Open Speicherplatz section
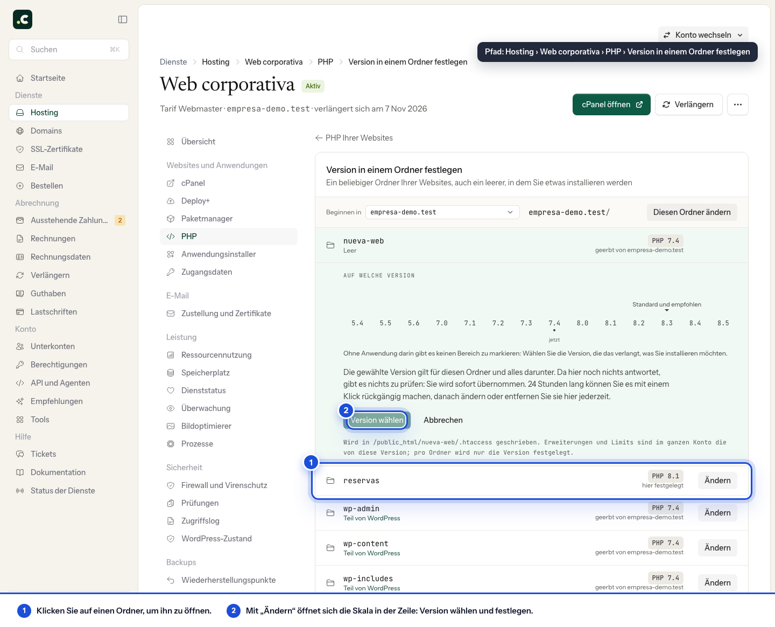This screenshot has width=775, height=627. [229, 373]
